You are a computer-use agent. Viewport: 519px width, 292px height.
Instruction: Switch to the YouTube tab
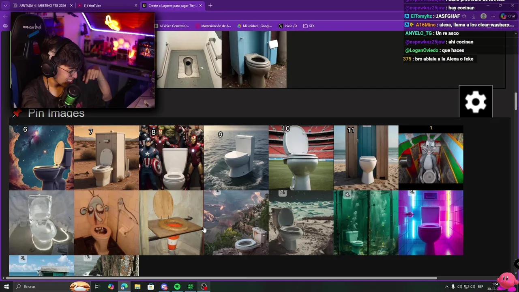[107, 6]
